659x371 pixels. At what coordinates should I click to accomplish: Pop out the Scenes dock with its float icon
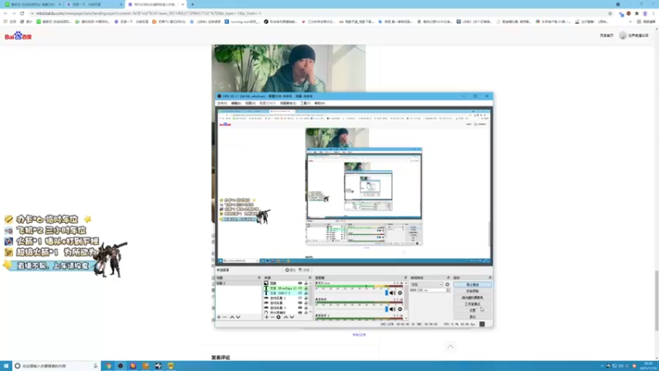259,278
